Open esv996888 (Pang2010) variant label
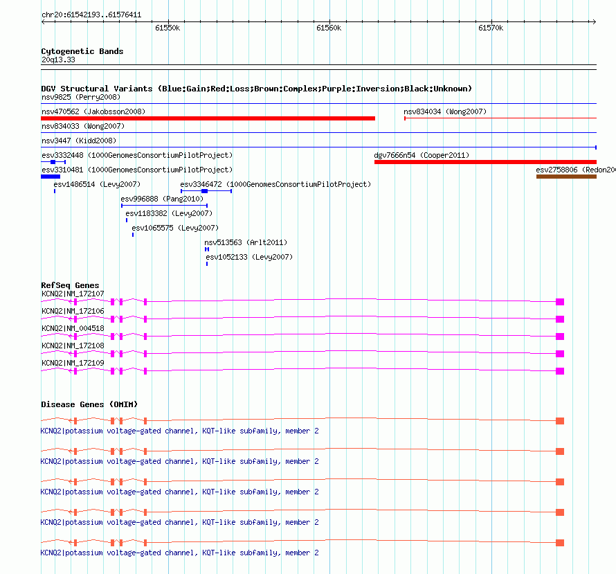 click(162, 199)
